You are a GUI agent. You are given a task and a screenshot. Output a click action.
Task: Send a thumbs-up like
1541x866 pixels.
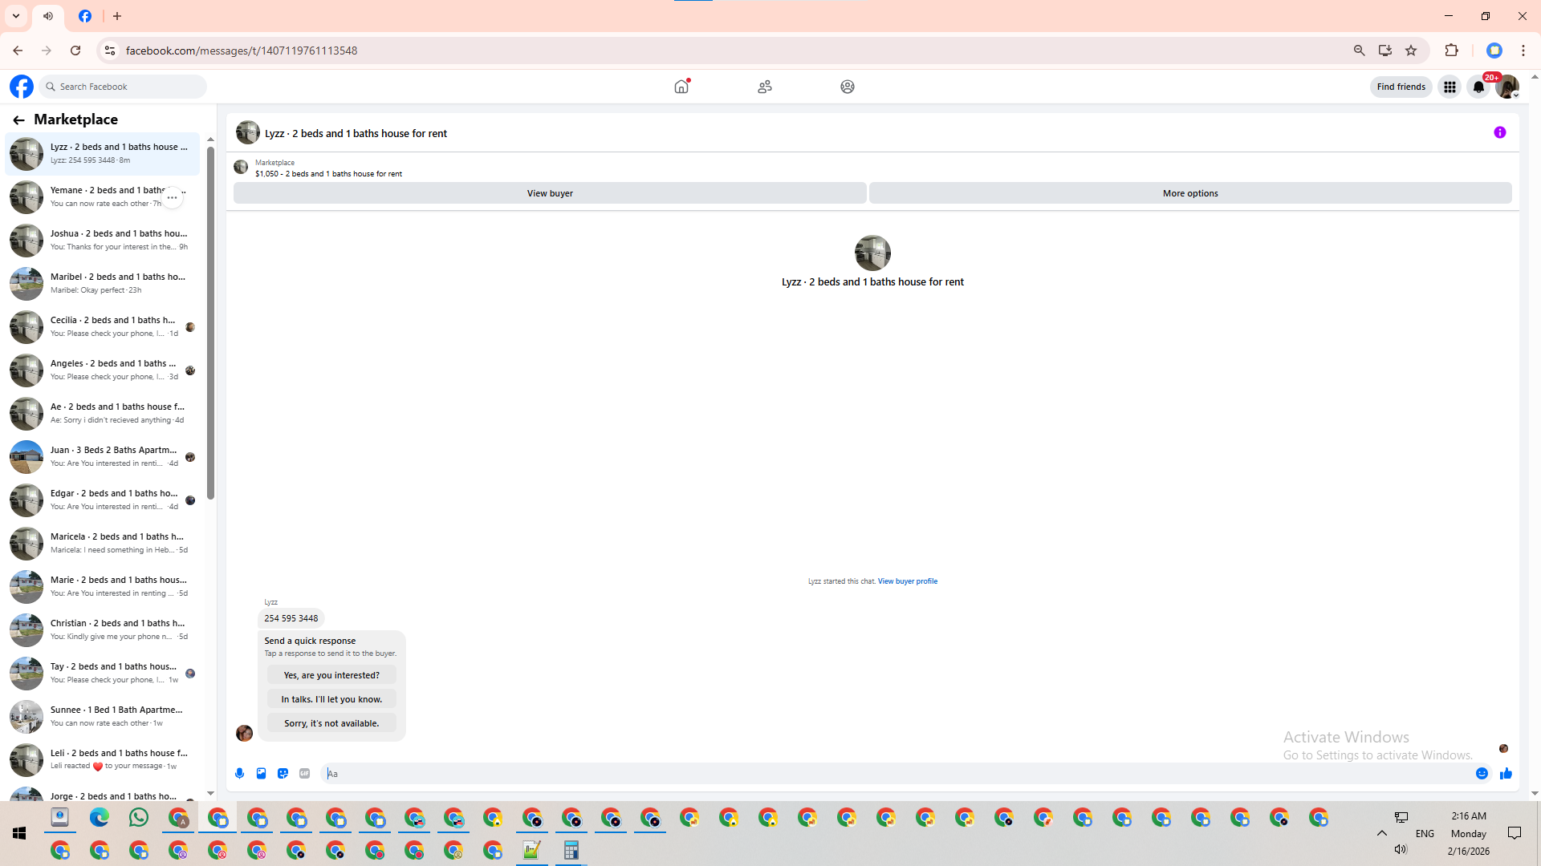click(x=1506, y=774)
